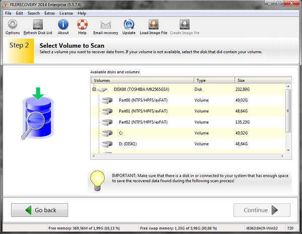Open the Edit menu
This screenshot has width=302, height=234.
(x=20, y=13)
